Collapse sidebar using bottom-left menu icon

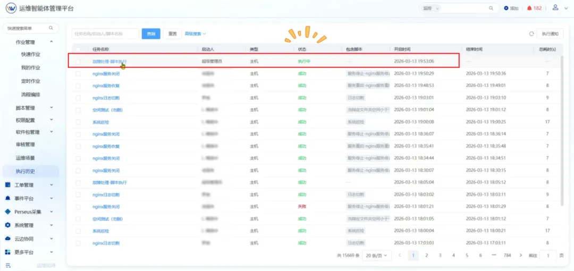7,265
